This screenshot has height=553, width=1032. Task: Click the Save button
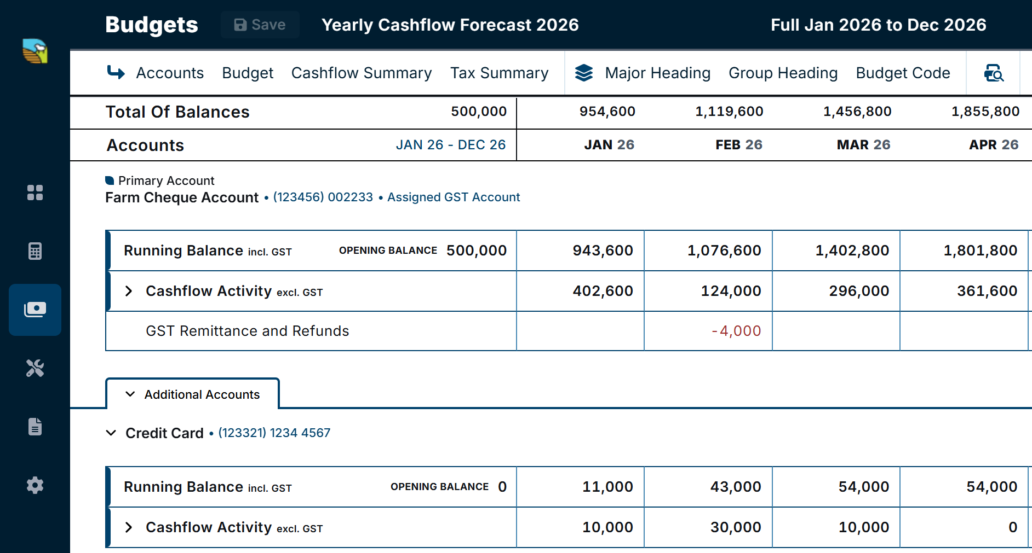[260, 25]
